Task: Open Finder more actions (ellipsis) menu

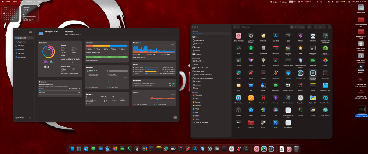Action: tap(324, 27)
